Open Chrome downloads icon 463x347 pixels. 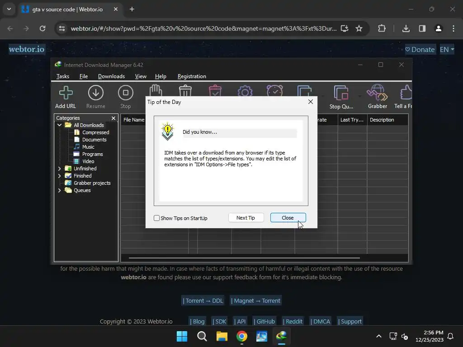pos(406,28)
